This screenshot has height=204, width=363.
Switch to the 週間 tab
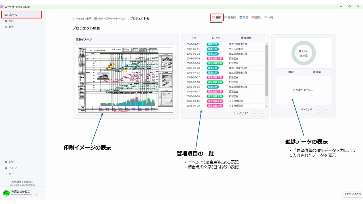point(256,18)
